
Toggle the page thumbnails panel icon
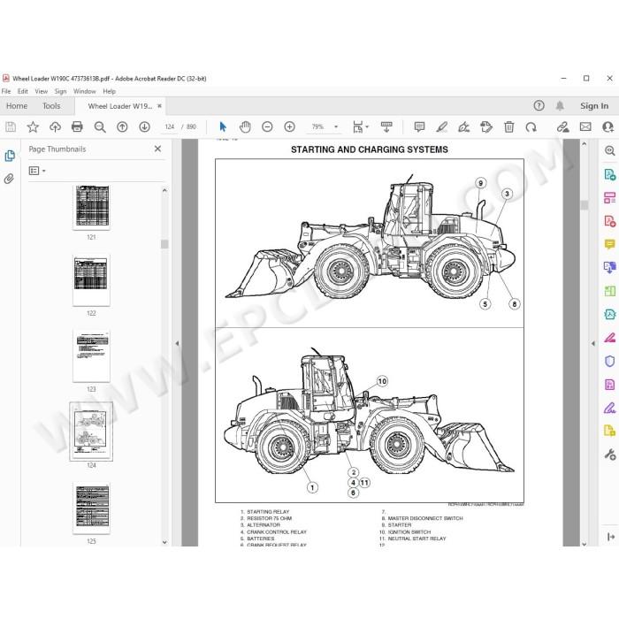click(10, 156)
